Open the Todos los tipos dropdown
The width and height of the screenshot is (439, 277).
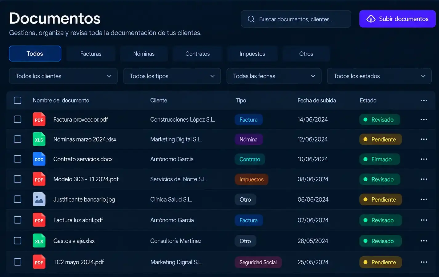172,76
